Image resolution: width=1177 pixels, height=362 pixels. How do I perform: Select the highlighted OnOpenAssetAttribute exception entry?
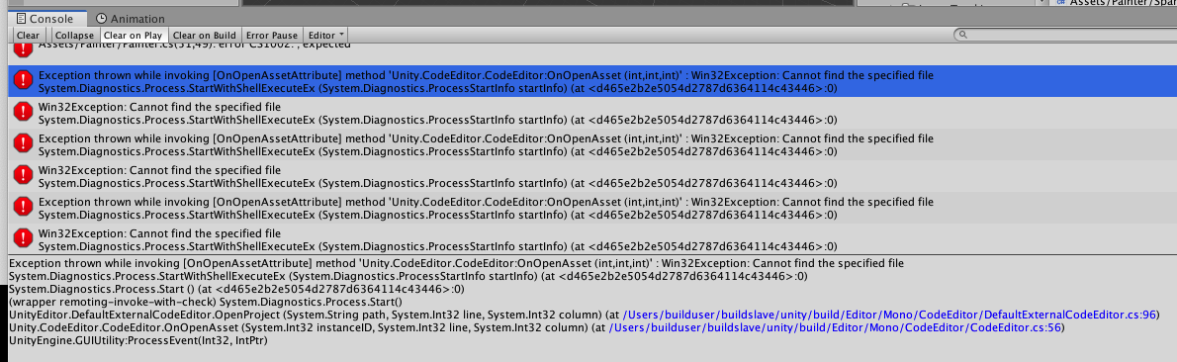click(587, 81)
